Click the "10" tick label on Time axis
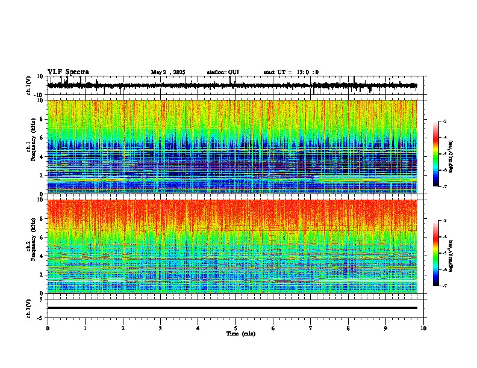The width and height of the screenshot is (477, 368). pyautogui.click(x=423, y=328)
